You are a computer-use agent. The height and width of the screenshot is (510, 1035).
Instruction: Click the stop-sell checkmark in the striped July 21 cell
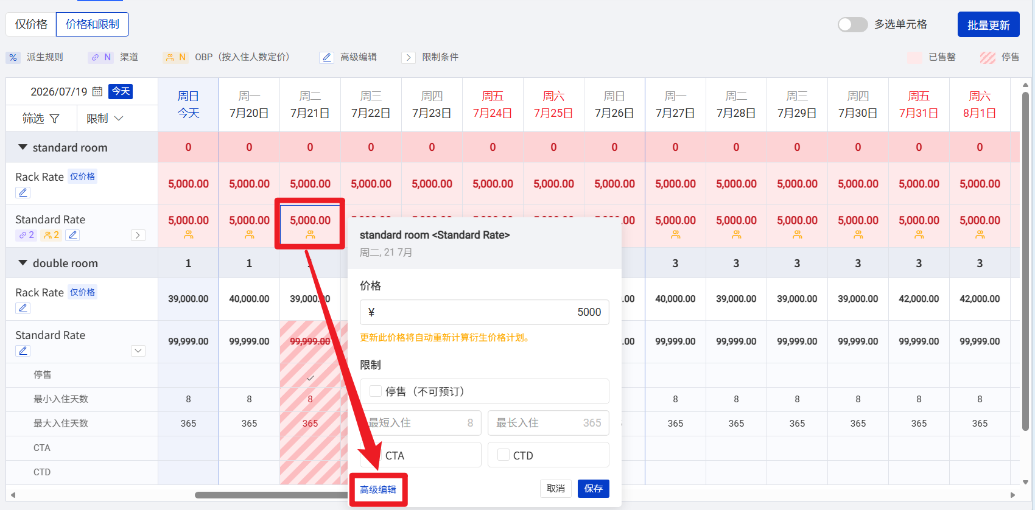point(310,378)
